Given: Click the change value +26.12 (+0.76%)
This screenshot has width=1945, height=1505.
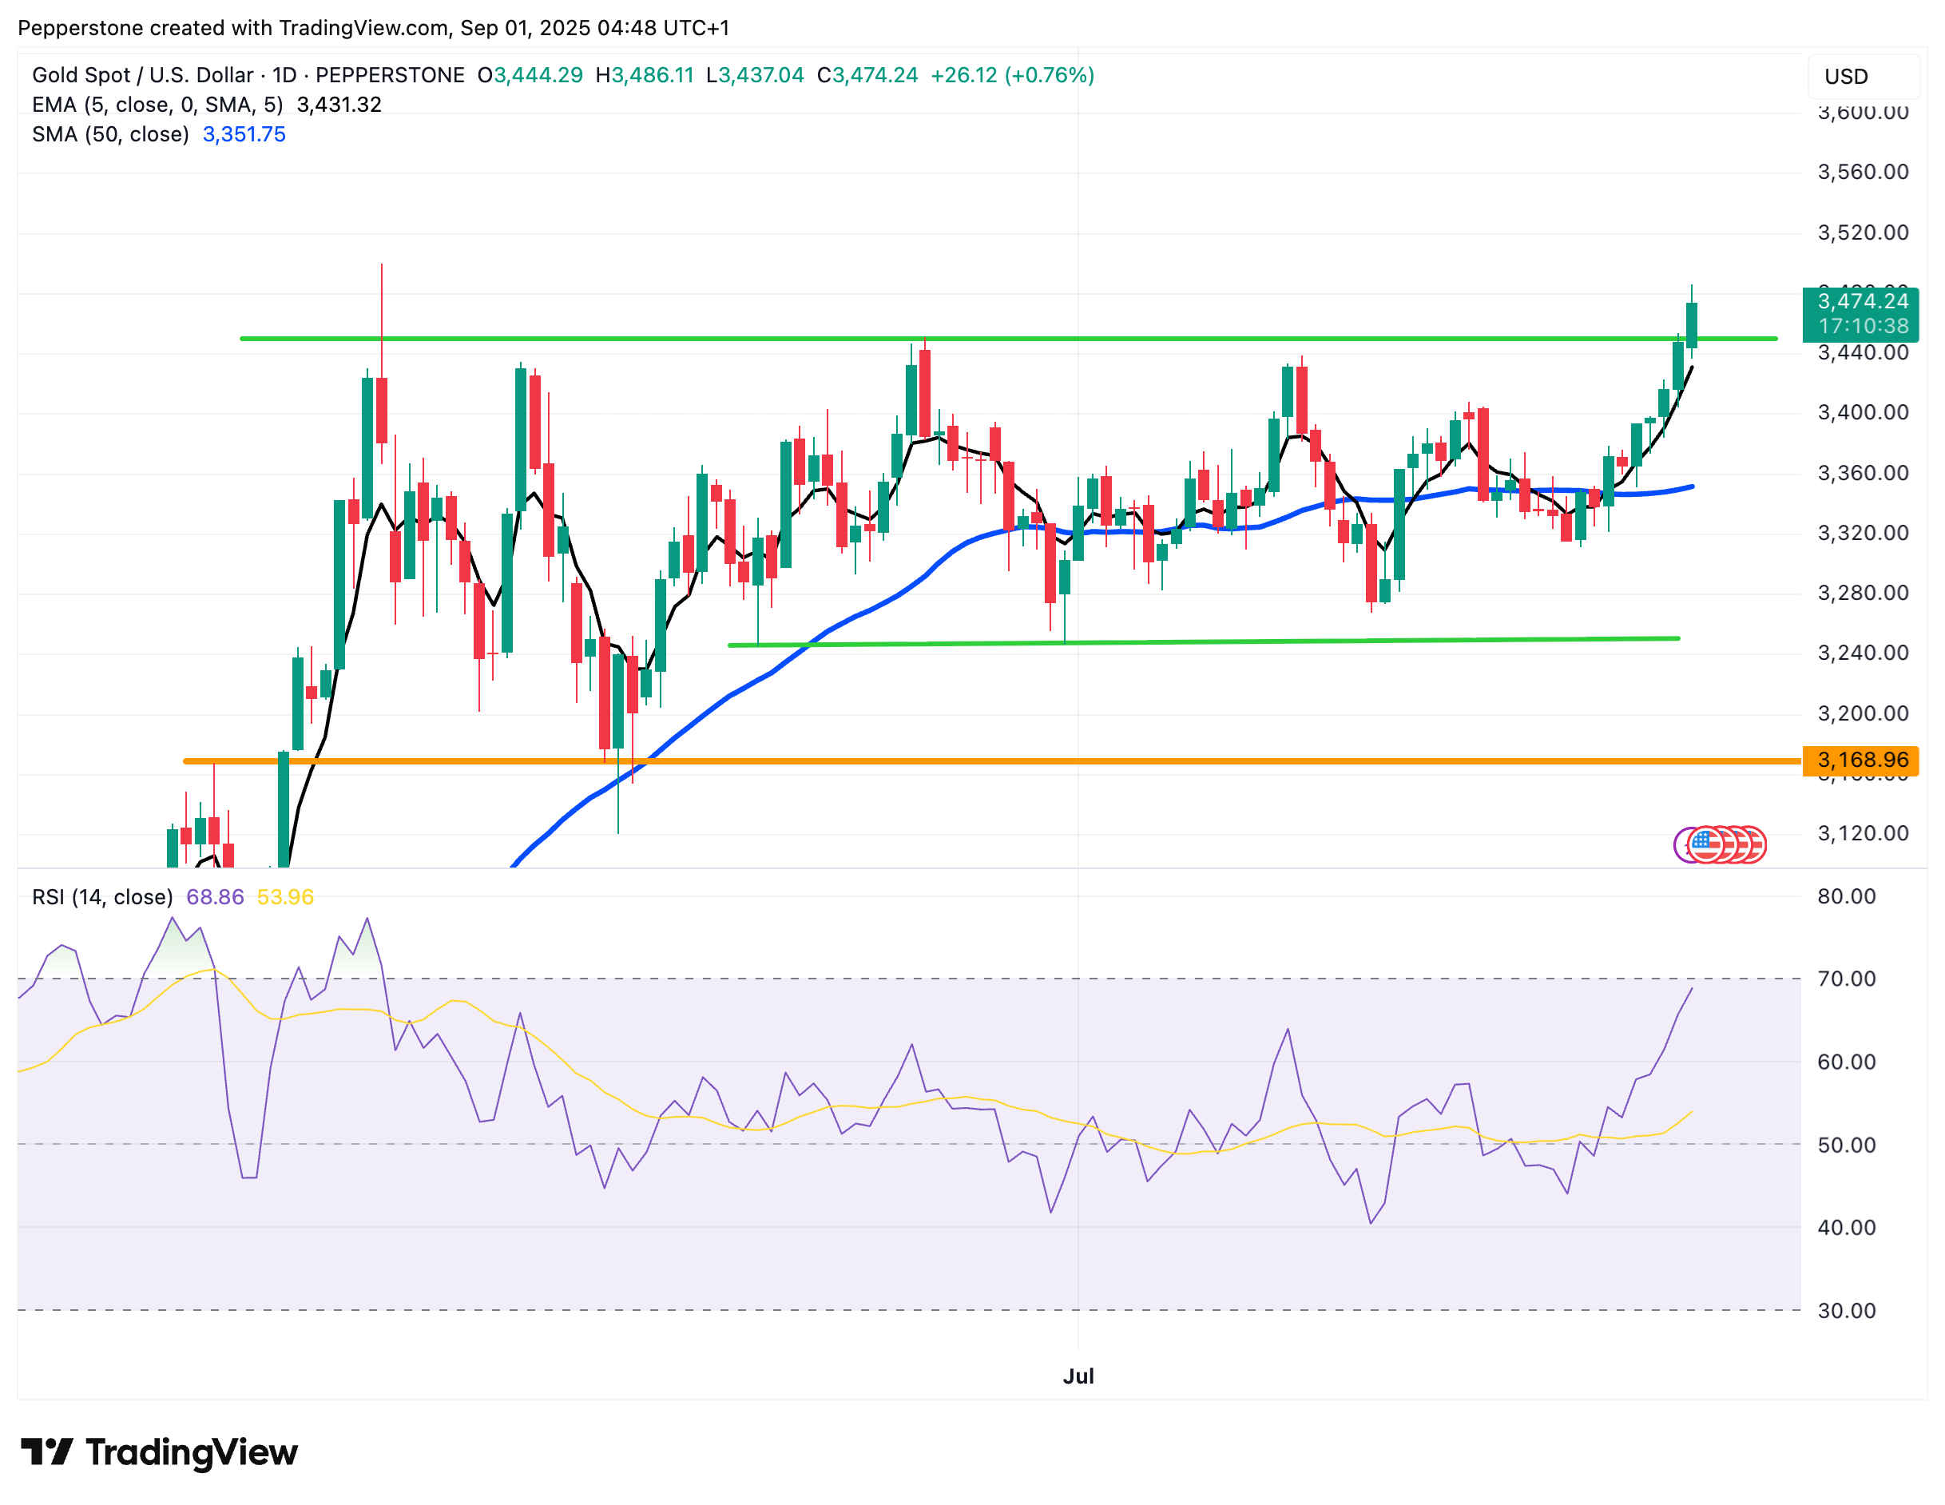Looking at the screenshot, I should [1013, 75].
